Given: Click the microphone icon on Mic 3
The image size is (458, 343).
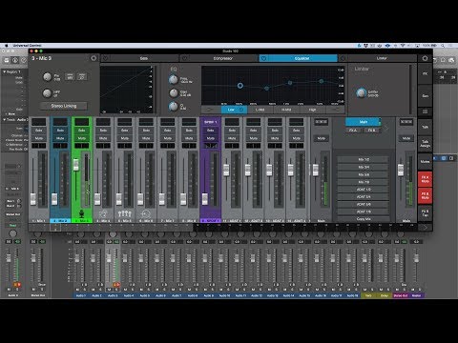Looking at the screenshot, I should point(82,213).
